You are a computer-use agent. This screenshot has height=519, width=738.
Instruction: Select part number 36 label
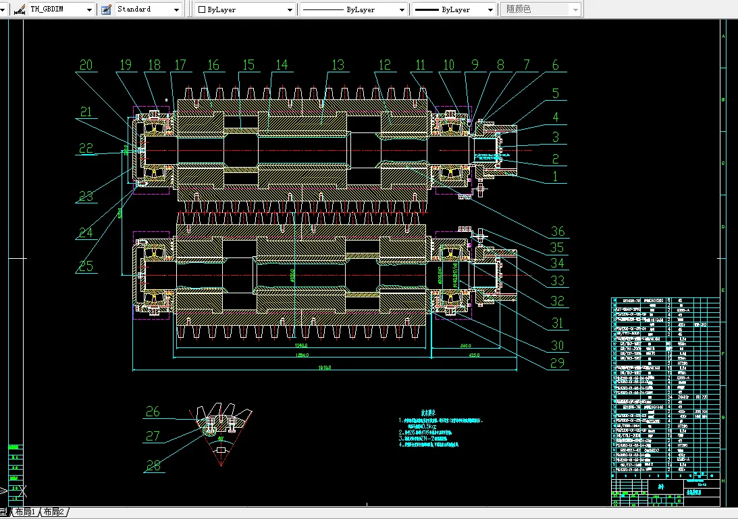[x=558, y=231]
